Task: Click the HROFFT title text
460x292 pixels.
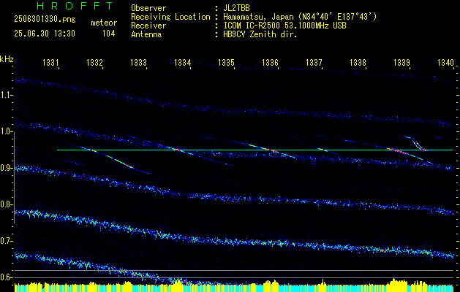Action: 75,6
